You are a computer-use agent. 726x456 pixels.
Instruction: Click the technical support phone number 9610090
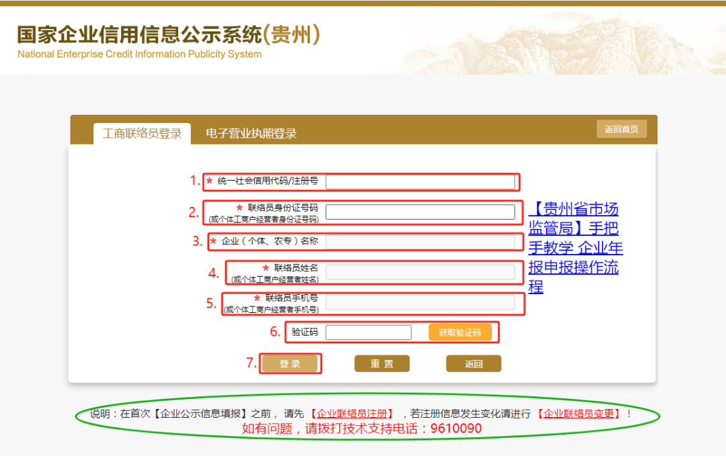click(457, 428)
